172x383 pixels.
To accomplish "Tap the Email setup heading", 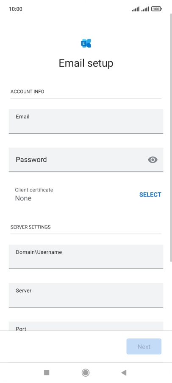I will point(86,63).
